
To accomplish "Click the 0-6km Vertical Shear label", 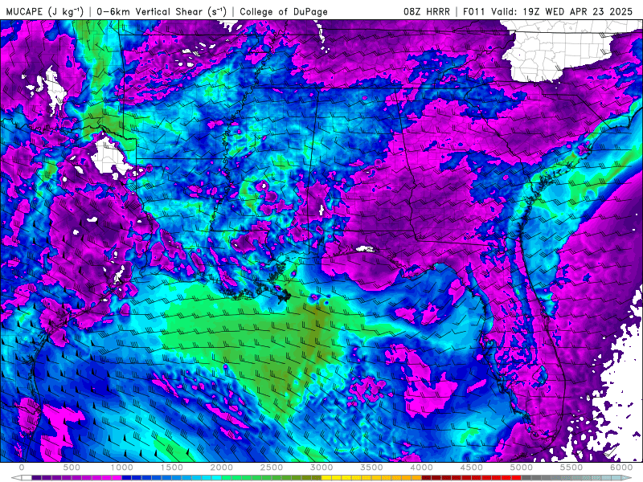I will click(x=162, y=11).
